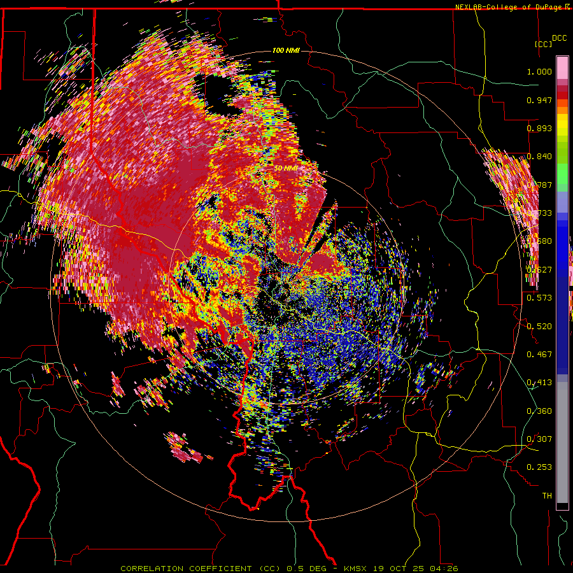Click the 0.840 color scale value
Screen dimensions: 573x573
tap(539, 157)
